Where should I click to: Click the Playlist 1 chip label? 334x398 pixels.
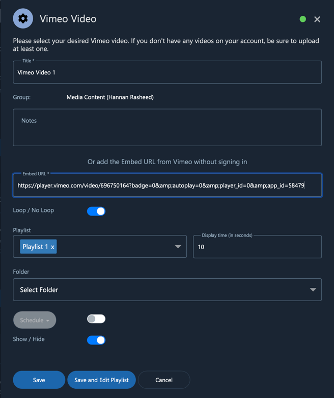(x=35, y=247)
